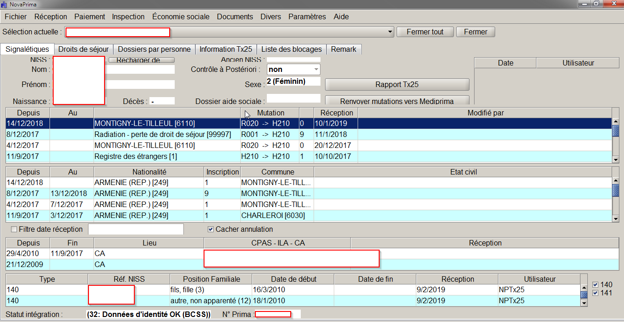Open the Économie sociale menu

[x=181, y=16]
